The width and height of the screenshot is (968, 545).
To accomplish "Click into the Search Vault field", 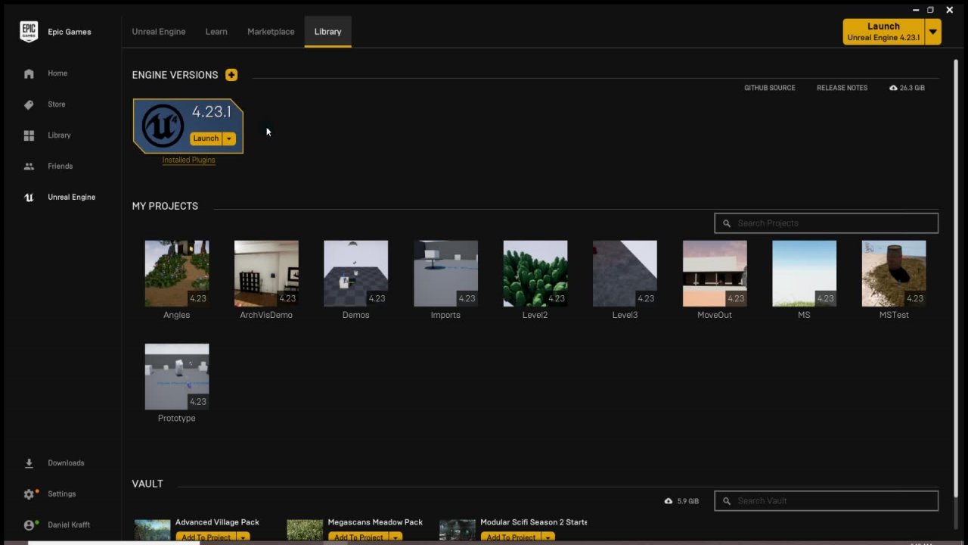I will tap(827, 501).
